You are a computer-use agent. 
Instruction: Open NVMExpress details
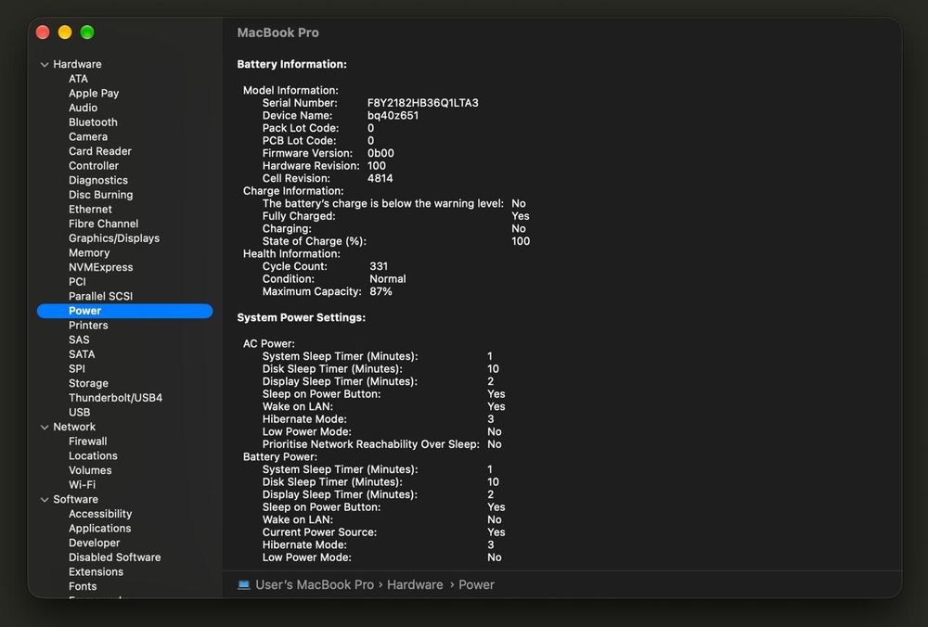point(100,267)
